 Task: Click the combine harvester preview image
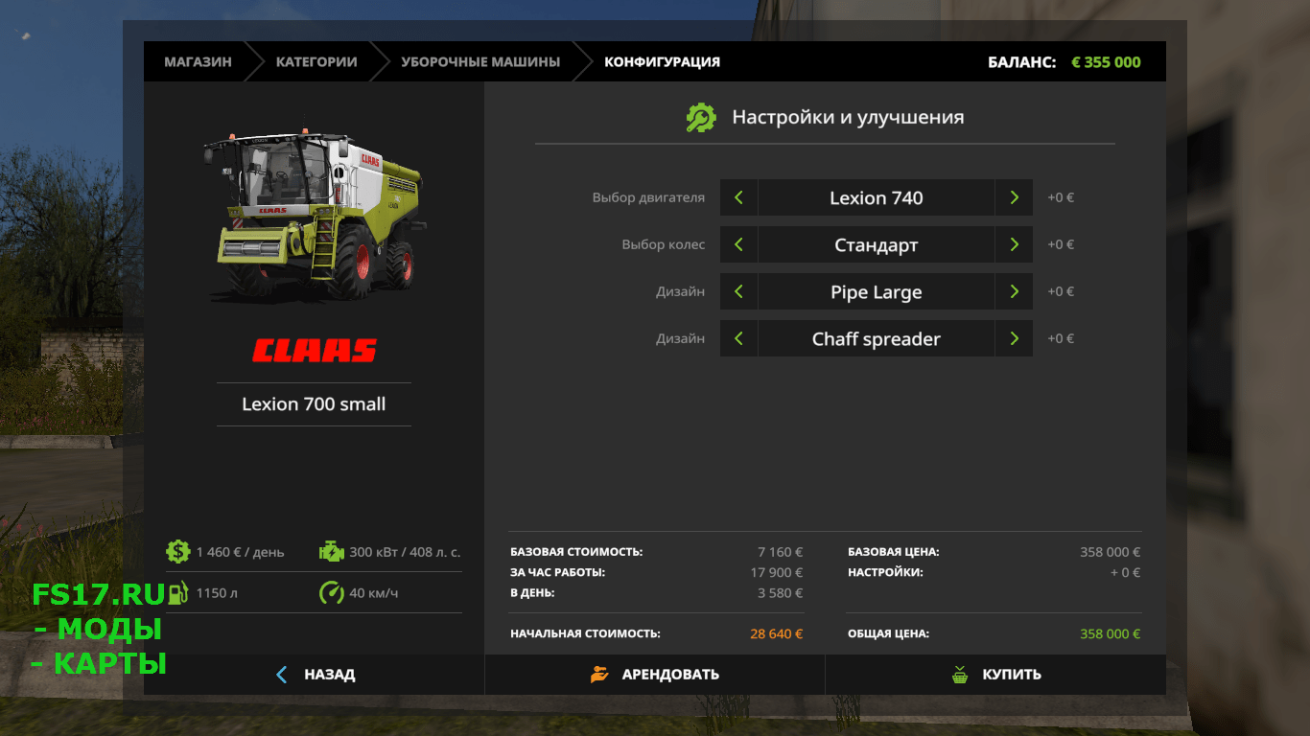[314, 215]
